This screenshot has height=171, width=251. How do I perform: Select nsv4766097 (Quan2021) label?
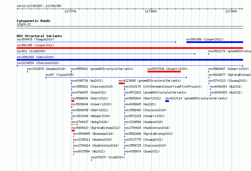point(89,92)
